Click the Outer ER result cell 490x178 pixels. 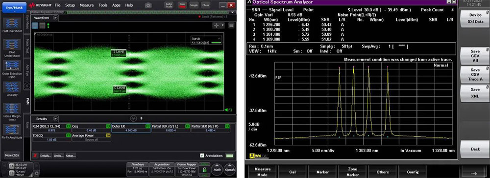(x=131, y=129)
